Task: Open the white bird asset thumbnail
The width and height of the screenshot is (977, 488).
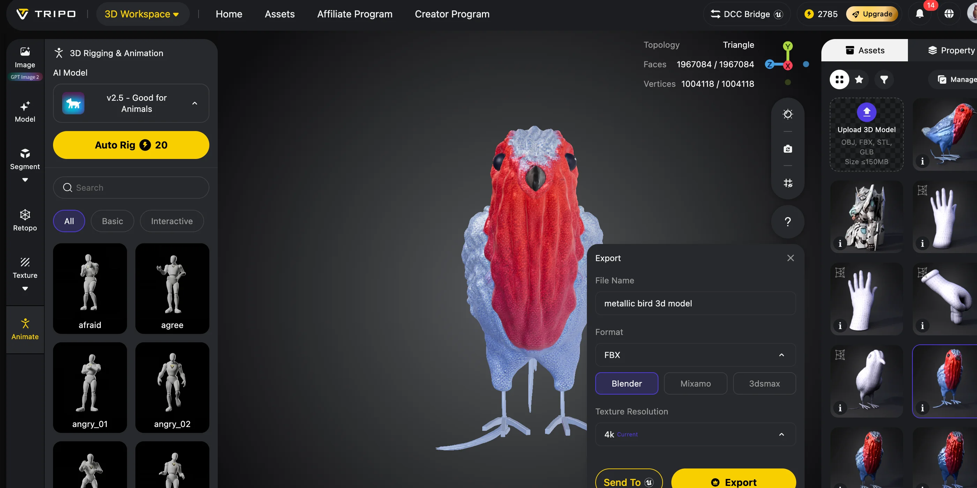Action: [867, 382]
